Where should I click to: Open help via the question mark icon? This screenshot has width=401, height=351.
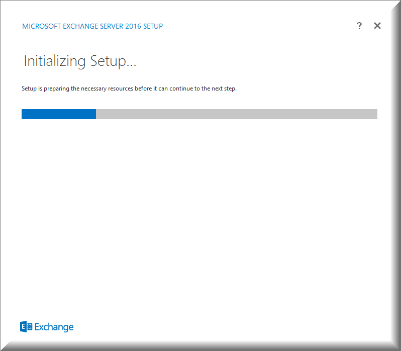coord(359,26)
